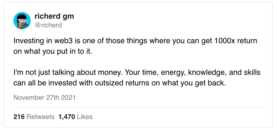Click the November 27th 2021 timestamp
The width and height of the screenshot is (277, 130).
click(44, 98)
